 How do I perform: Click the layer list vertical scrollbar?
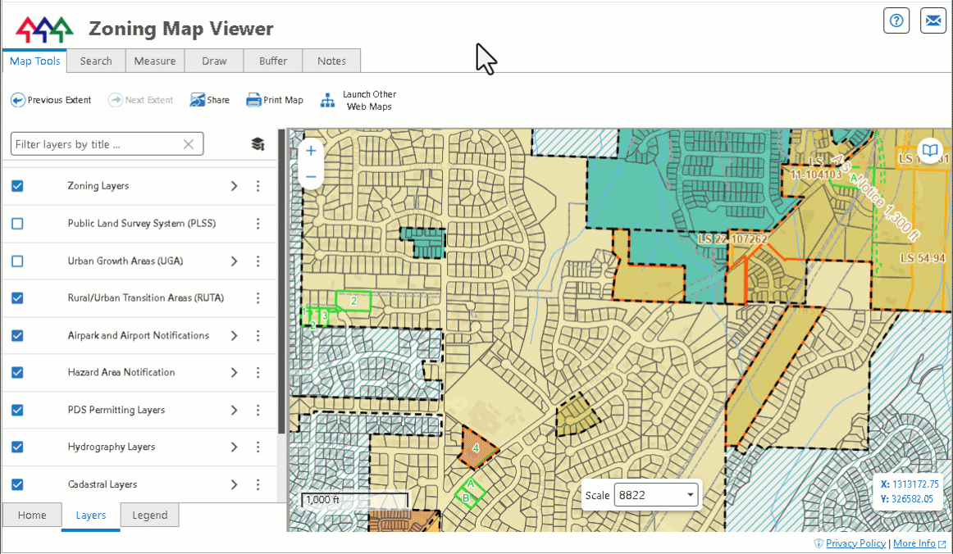point(281,281)
